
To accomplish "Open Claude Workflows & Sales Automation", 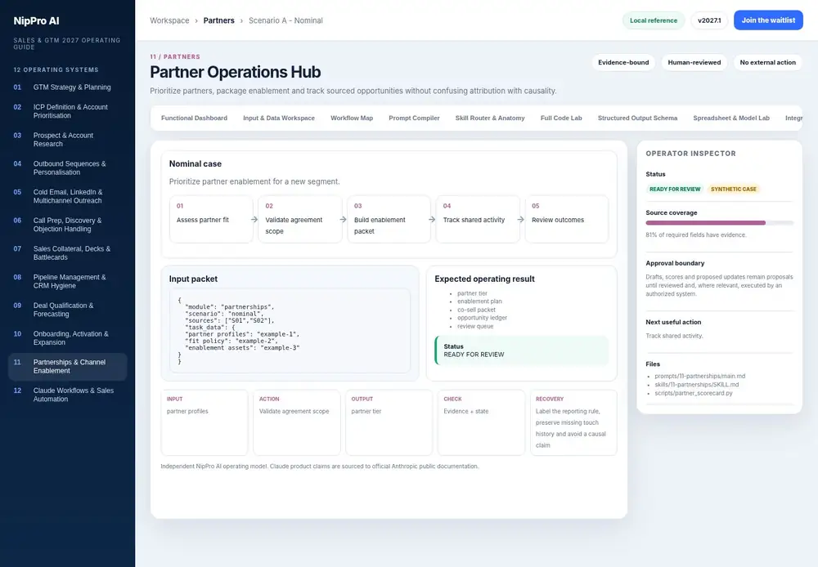I will click(67, 395).
